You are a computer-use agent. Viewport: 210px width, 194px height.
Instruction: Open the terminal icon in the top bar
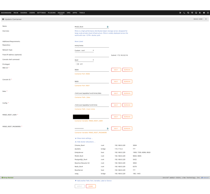pos(184,13)
